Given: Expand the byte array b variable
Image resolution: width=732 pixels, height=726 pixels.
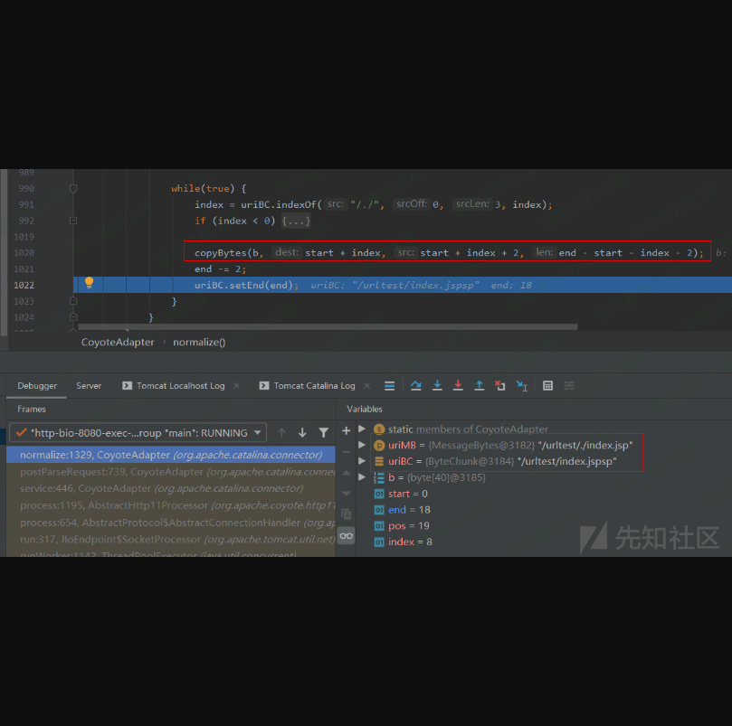Looking at the screenshot, I should tap(362, 477).
